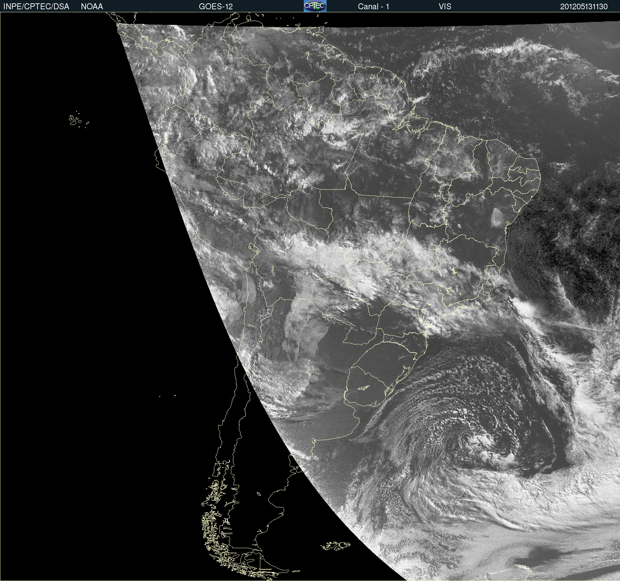Click the INPE/CPTEC/DSA header text
Image resolution: width=620 pixels, height=581 pixels.
click(x=36, y=7)
